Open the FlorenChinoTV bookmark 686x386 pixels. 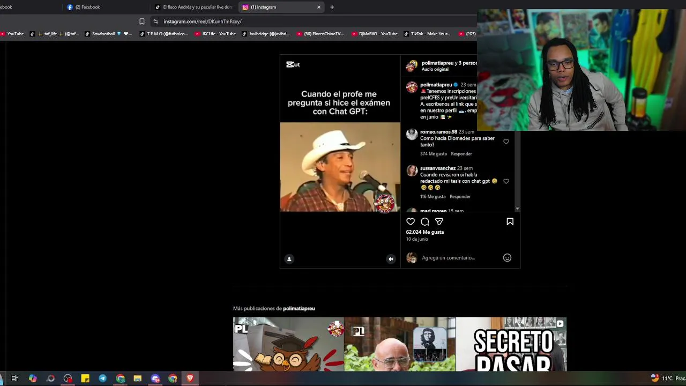click(320, 34)
